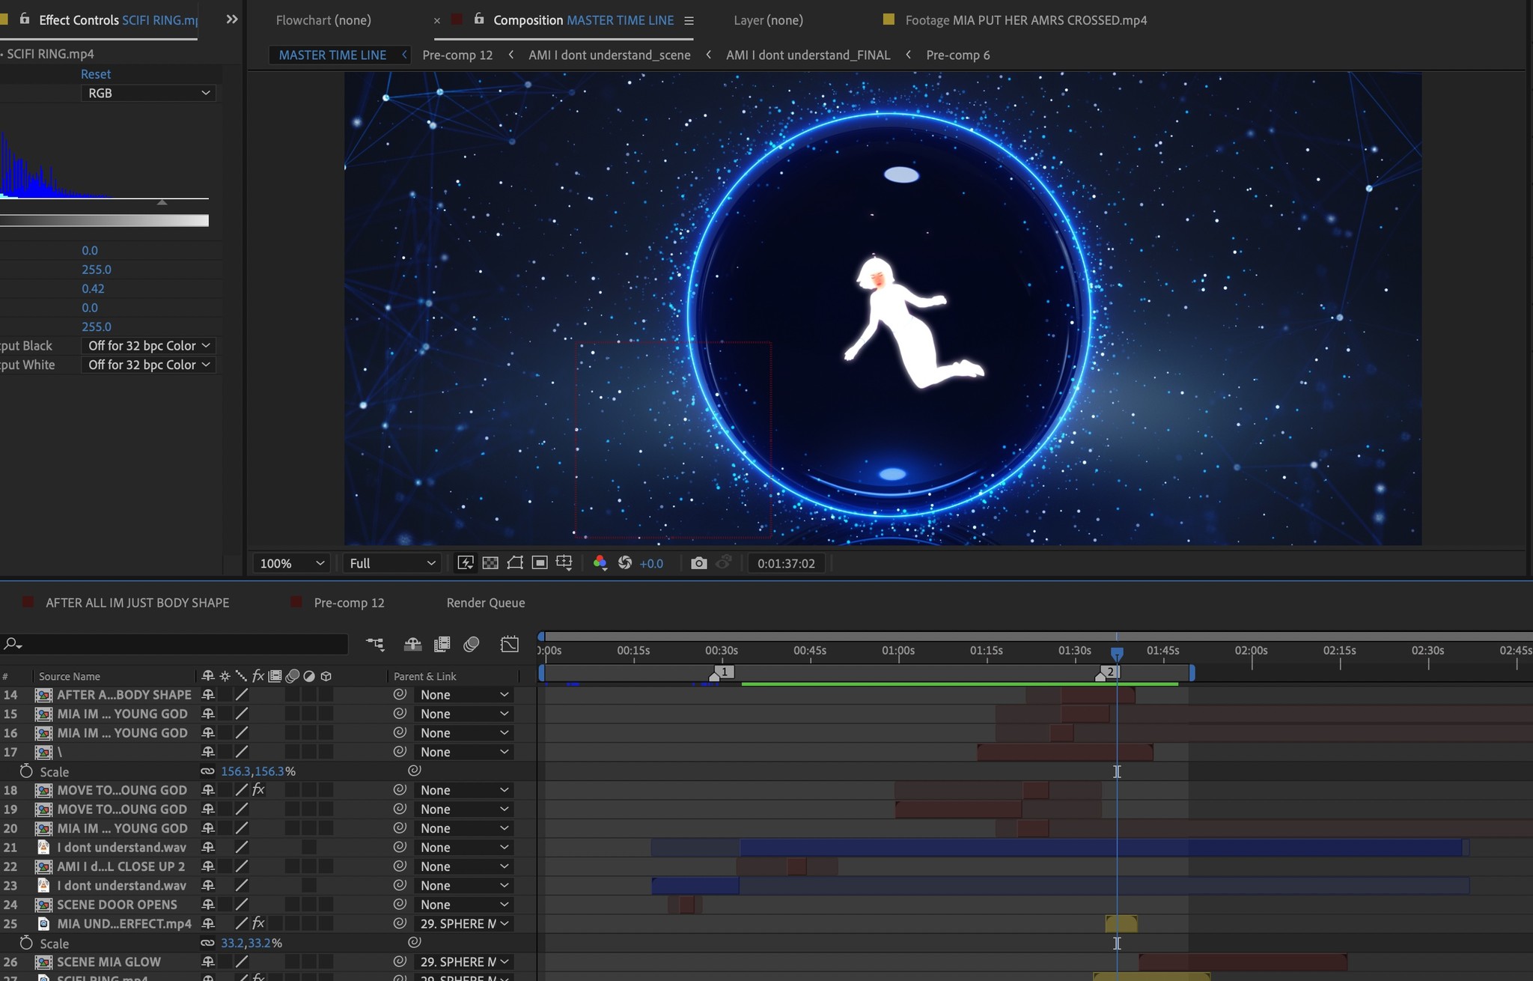The height and width of the screenshot is (981, 1533).
Task: Click the Pre-comp 6 breadcrumb link
Action: 957,55
